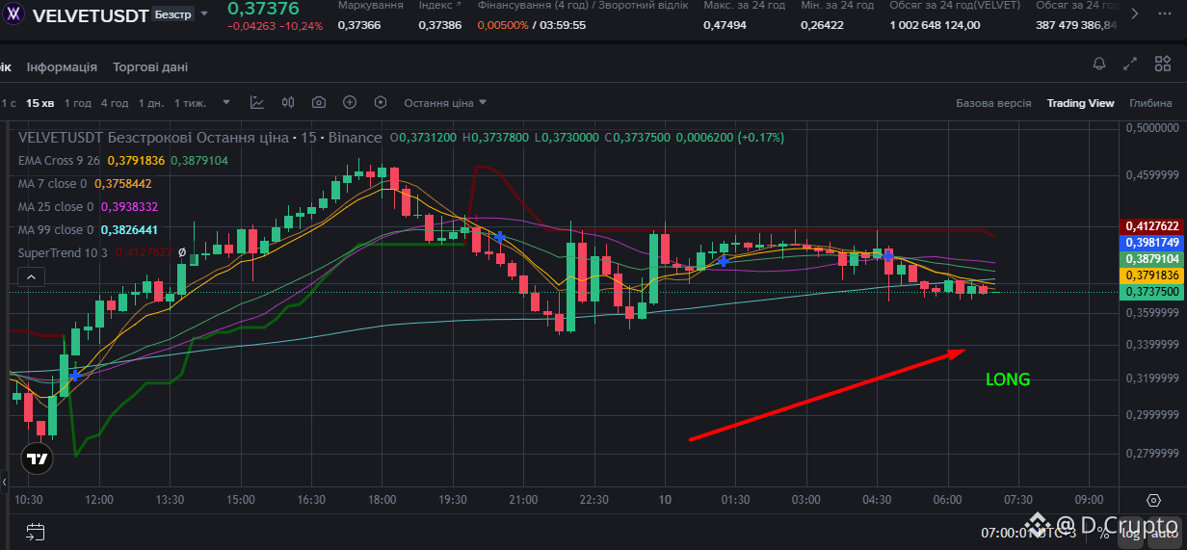Click the 24h max value 0,47494
1187x550 pixels.
(x=725, y=25)
